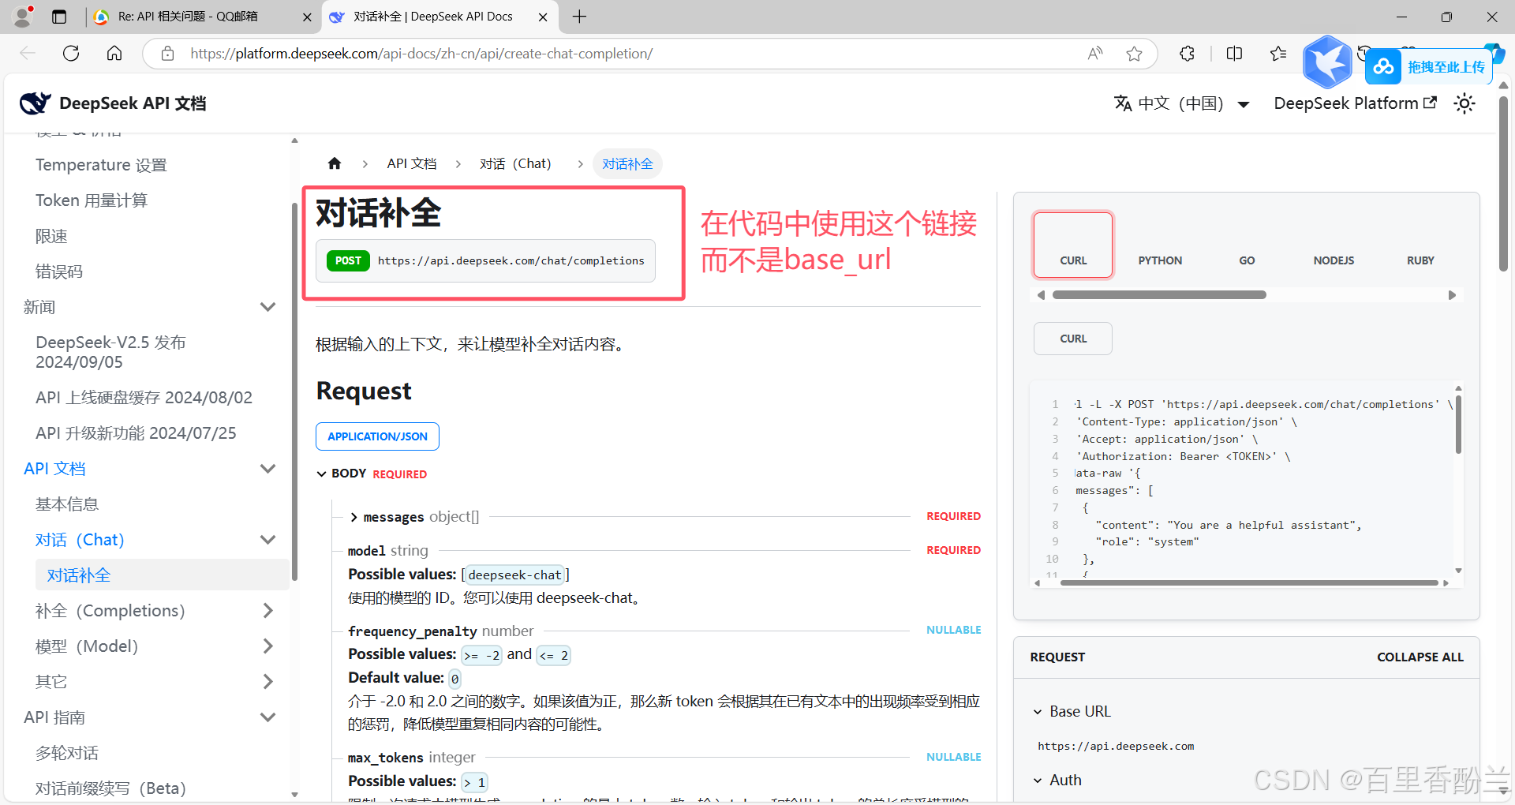Click the read aloud icon in address bar

coord(1095,54)
